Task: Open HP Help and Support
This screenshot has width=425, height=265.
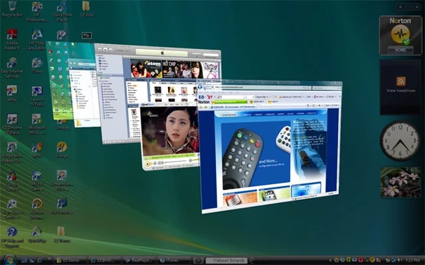Action: 12,237
